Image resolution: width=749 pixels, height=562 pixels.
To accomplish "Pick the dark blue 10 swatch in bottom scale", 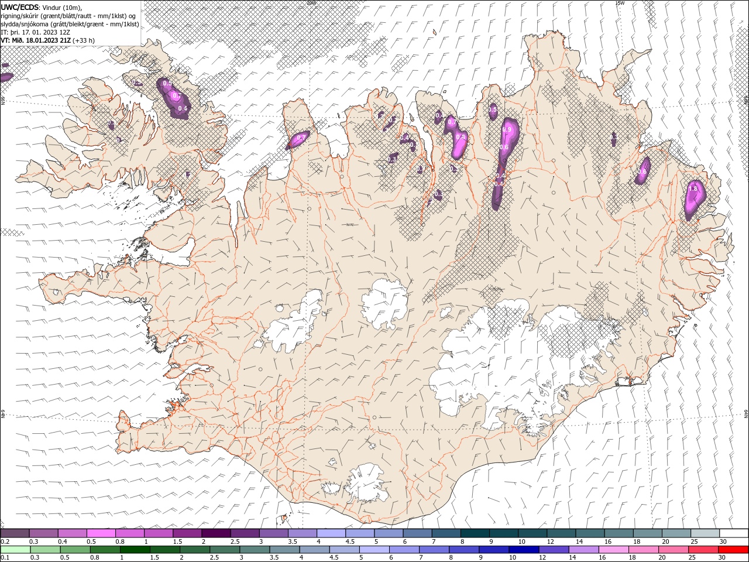I will click(x=523, y=550).
